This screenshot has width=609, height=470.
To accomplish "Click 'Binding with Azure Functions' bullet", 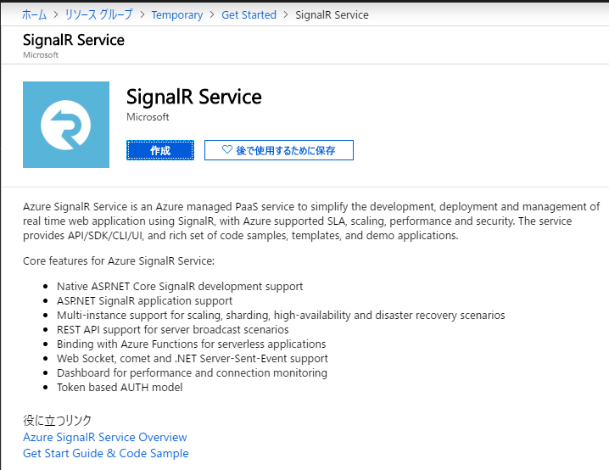I will pos(192,344).
